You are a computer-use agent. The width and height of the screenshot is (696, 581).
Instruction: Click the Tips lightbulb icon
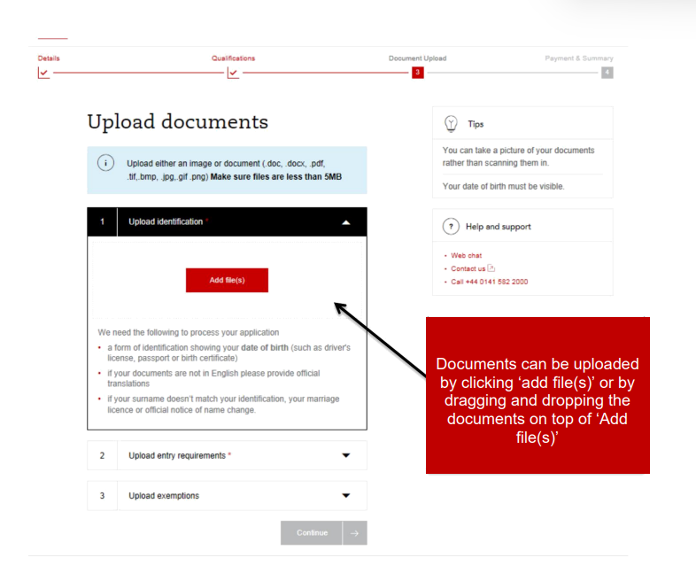(x=450, y=124)
